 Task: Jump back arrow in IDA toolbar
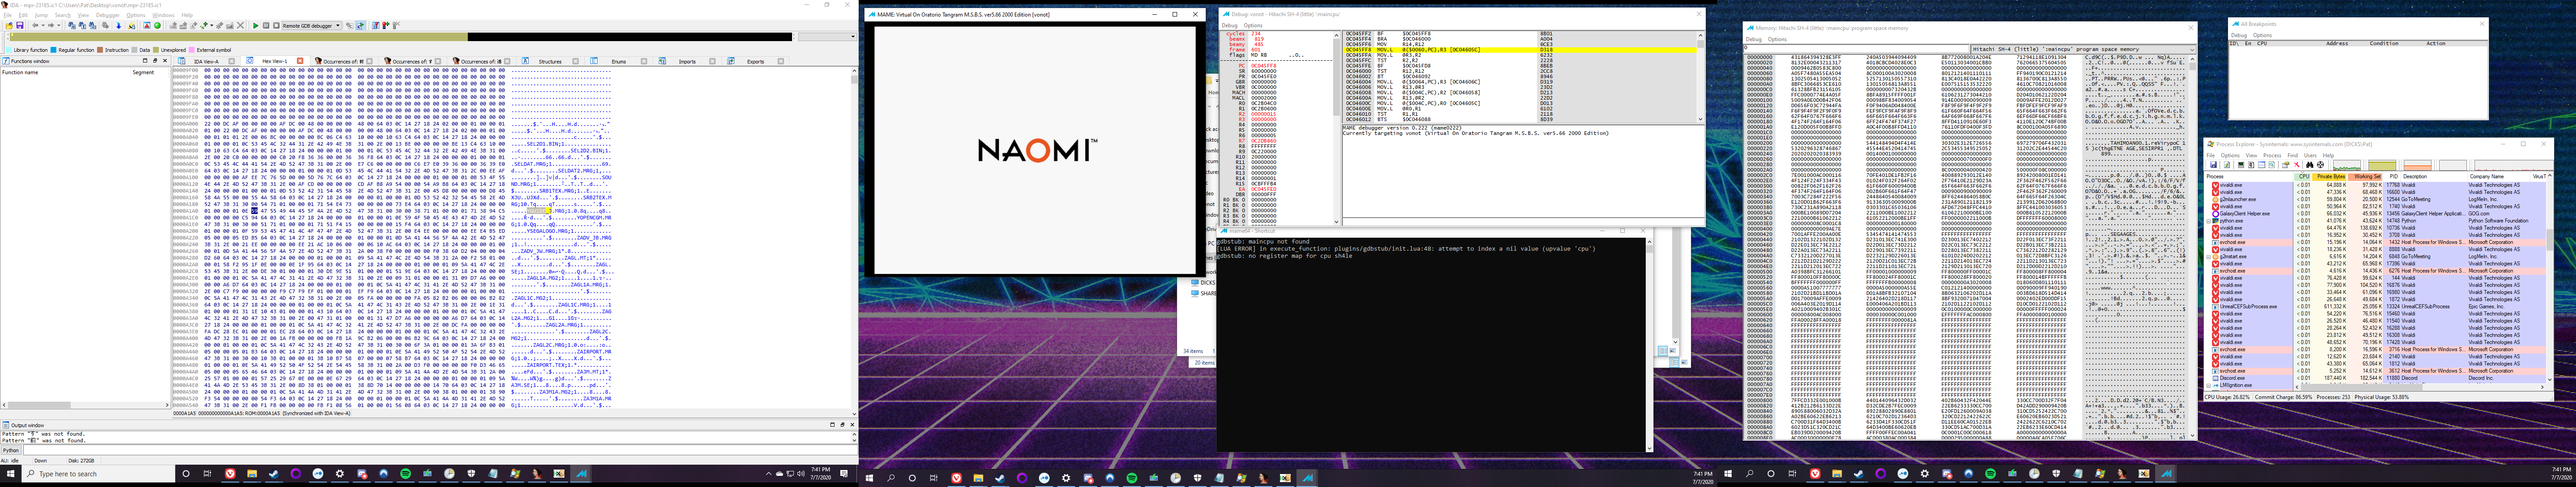pyautogui.click(x=35, y=25)
